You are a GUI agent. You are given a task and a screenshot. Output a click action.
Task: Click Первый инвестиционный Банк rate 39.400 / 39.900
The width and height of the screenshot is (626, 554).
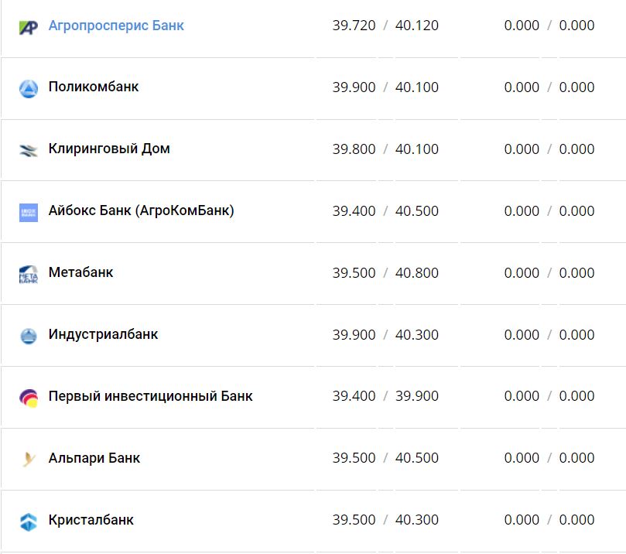[385, 396]
